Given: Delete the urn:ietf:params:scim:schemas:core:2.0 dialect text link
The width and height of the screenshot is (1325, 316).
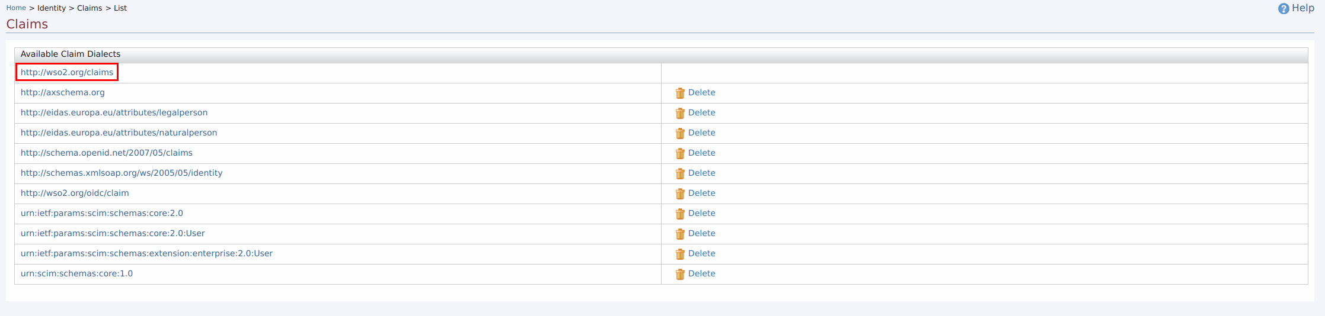Looking at the screenshot, I should 701,213.
